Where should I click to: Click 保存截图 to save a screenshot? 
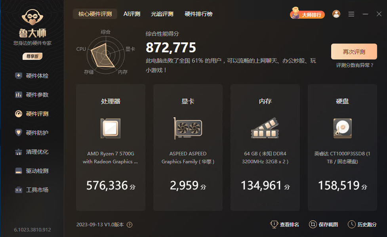pyautogui.click(x=323, y=224)
